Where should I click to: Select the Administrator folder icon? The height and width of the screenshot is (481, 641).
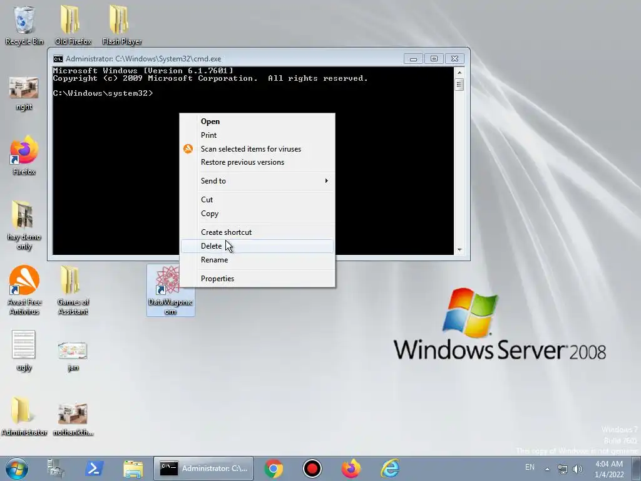[24, 416]
